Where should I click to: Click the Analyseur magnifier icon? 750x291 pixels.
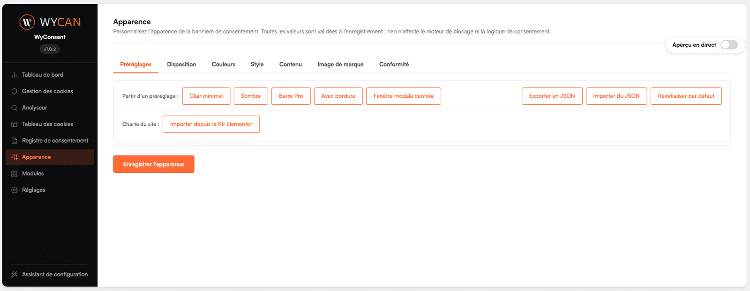pos(15,108)
